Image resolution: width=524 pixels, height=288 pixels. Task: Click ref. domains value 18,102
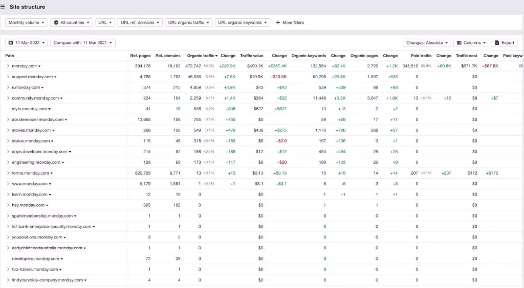click(174, 66)
